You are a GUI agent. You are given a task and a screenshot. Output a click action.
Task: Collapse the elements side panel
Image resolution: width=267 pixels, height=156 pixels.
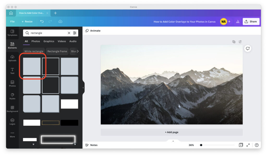[x=83, y=88]
